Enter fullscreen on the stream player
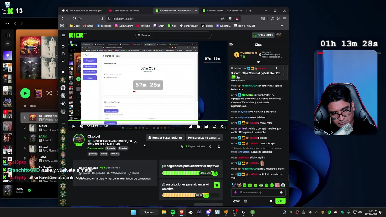The height and width of the screenshot is (217, 386). [214, 127]
